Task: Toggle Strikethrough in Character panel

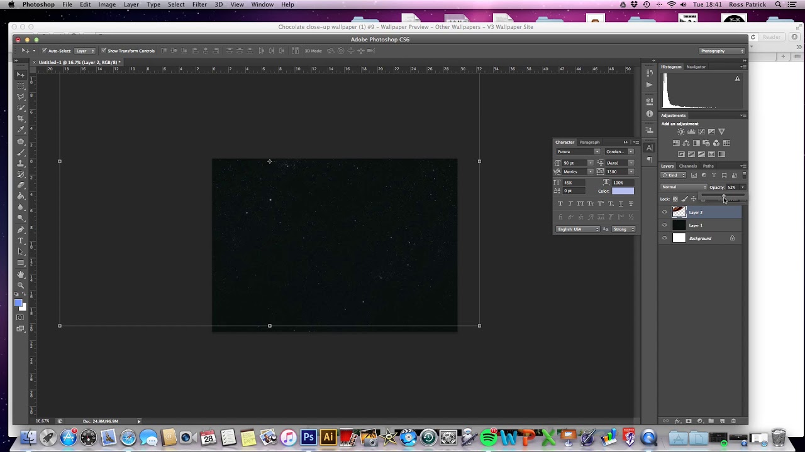Action: click(631, 203)
